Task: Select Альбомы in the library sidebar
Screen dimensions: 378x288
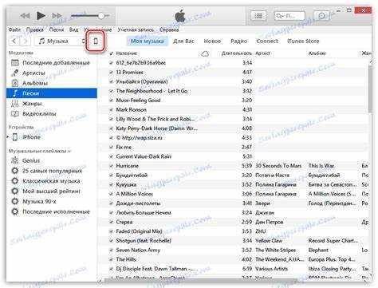Action: (x=52, y=83)
